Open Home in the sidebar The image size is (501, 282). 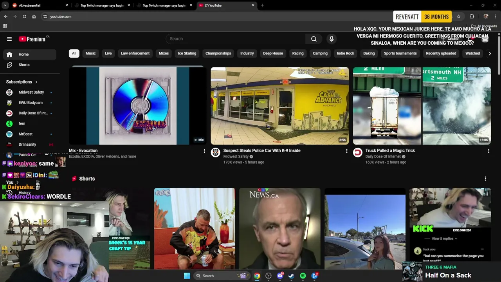coord(30,54)
